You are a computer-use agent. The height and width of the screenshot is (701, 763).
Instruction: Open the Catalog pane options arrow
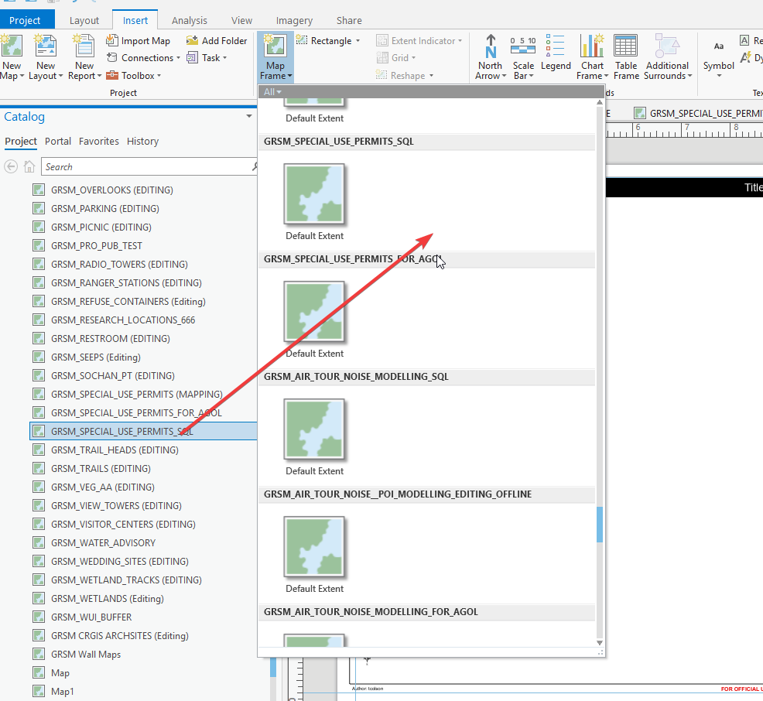pos(249,116)
